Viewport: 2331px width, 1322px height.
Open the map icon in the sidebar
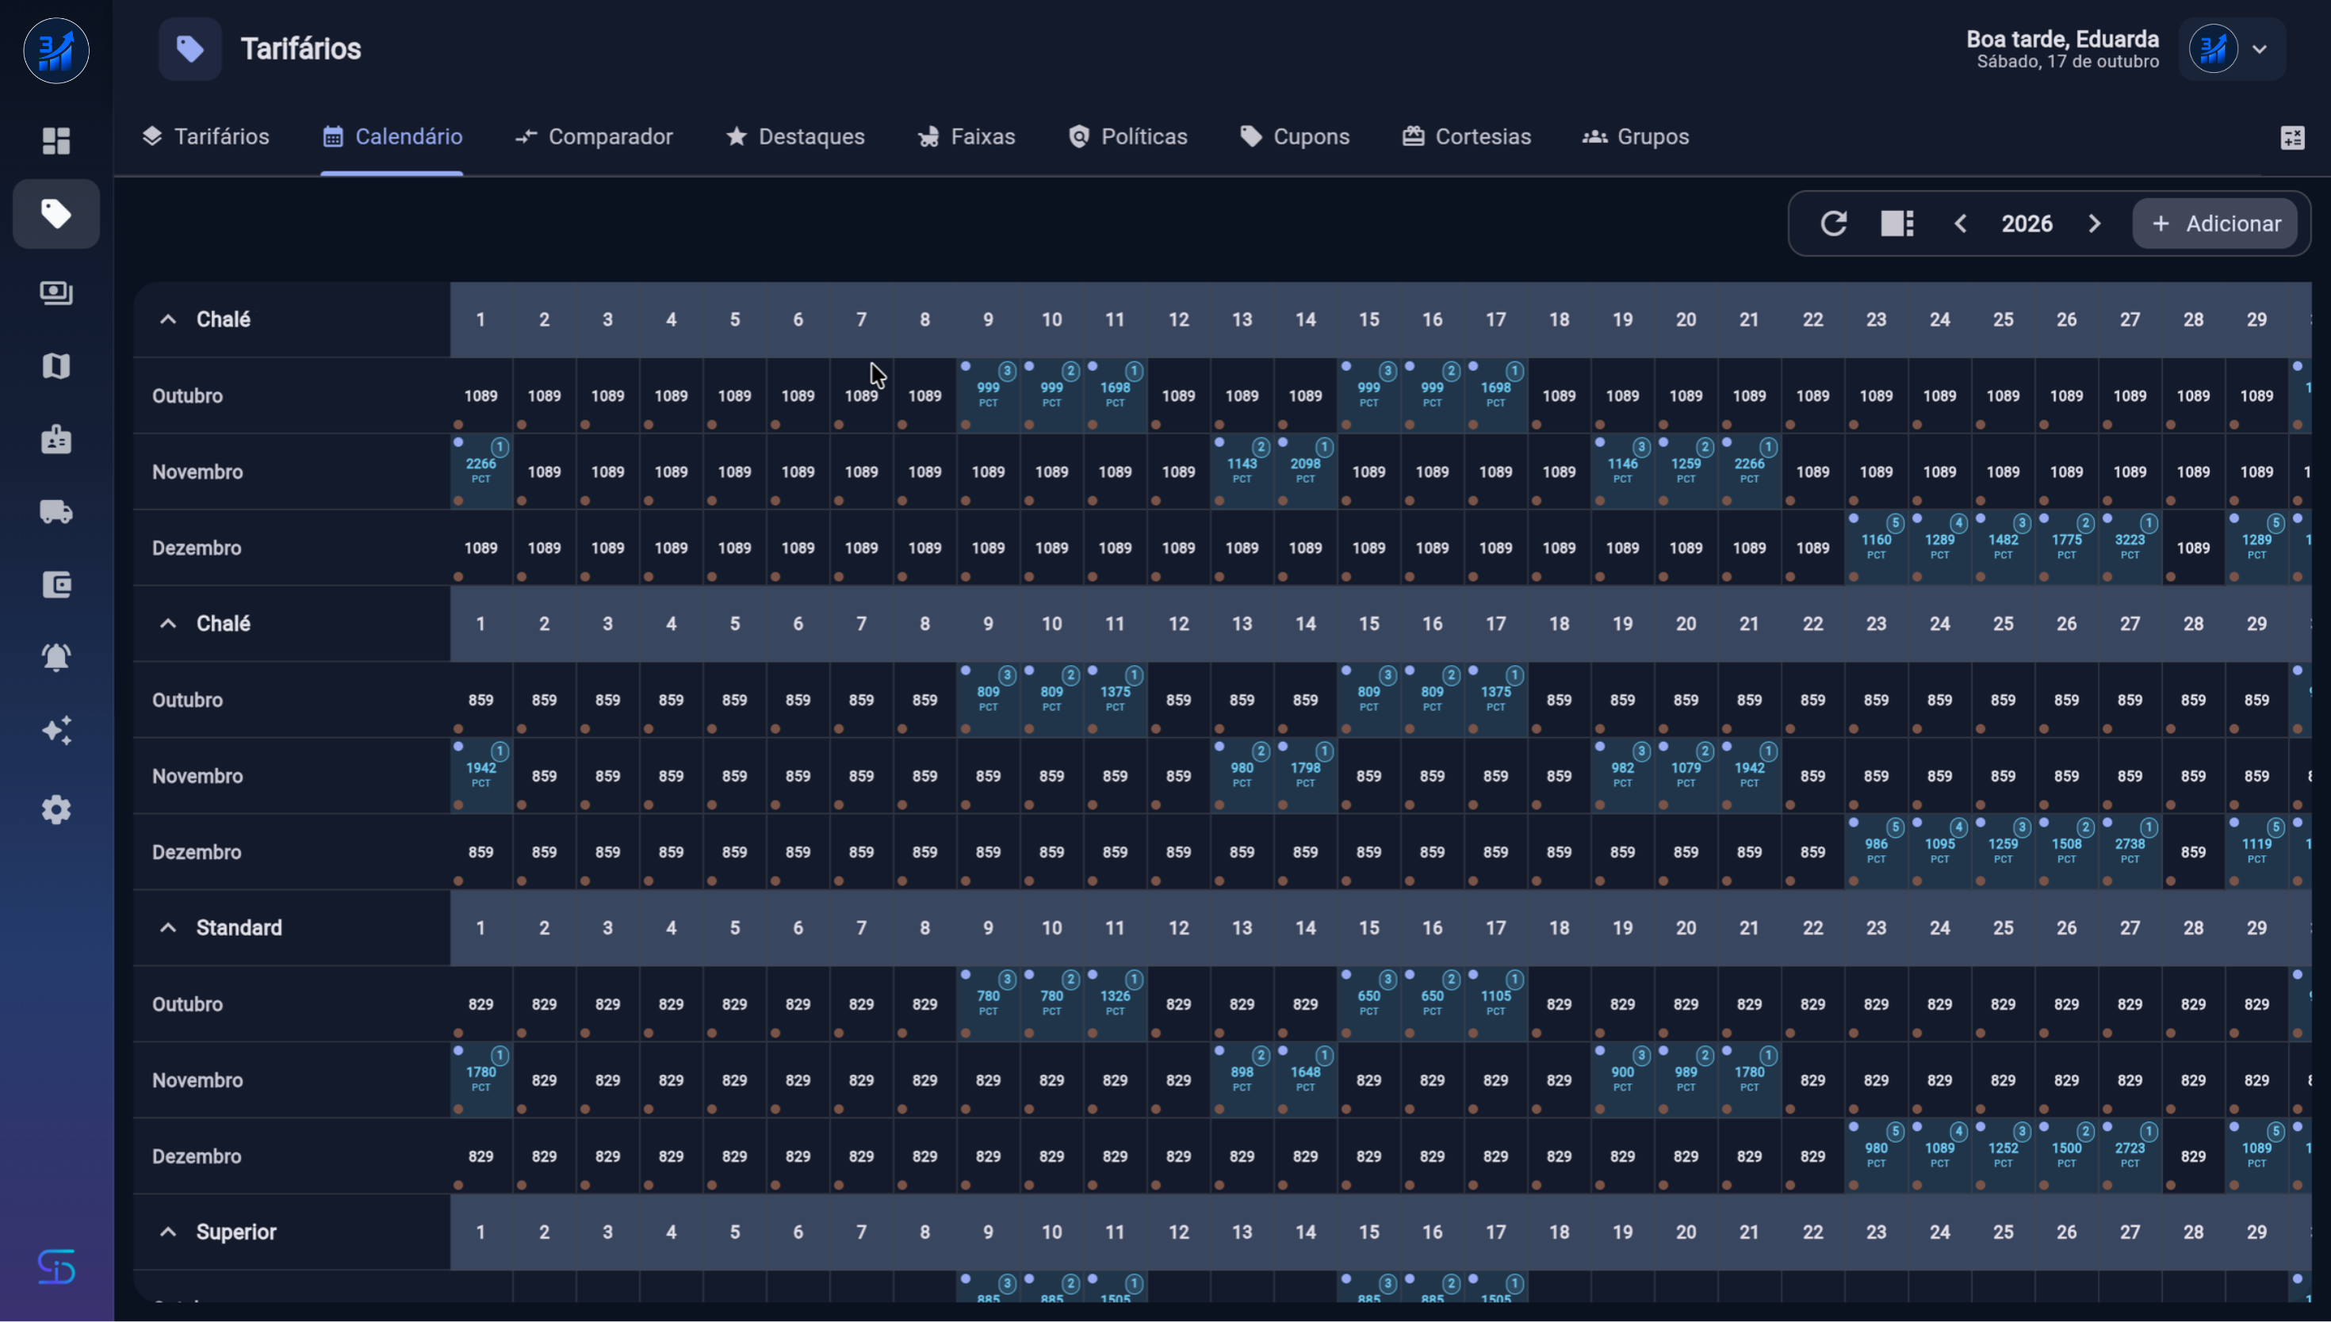(56, 366)
